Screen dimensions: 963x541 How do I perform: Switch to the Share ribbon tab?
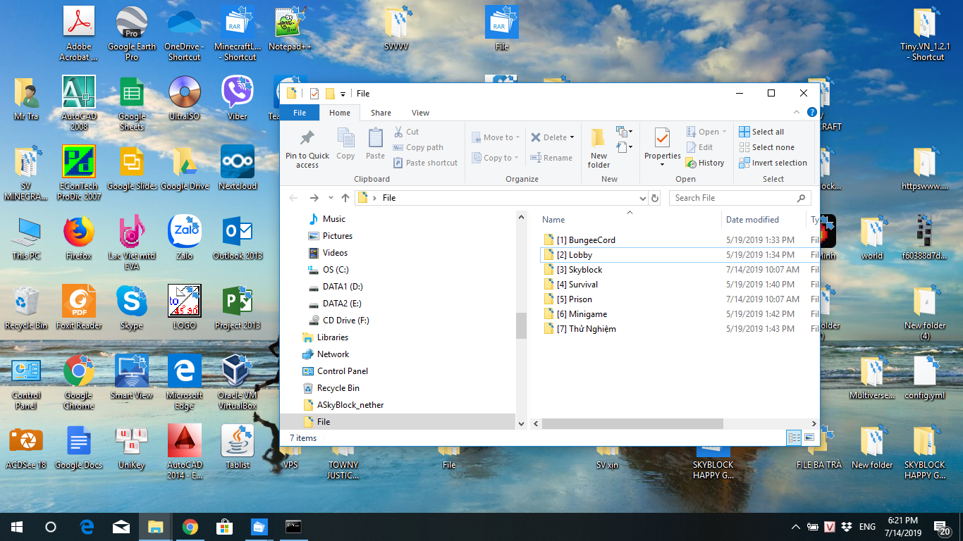[381, 113]
